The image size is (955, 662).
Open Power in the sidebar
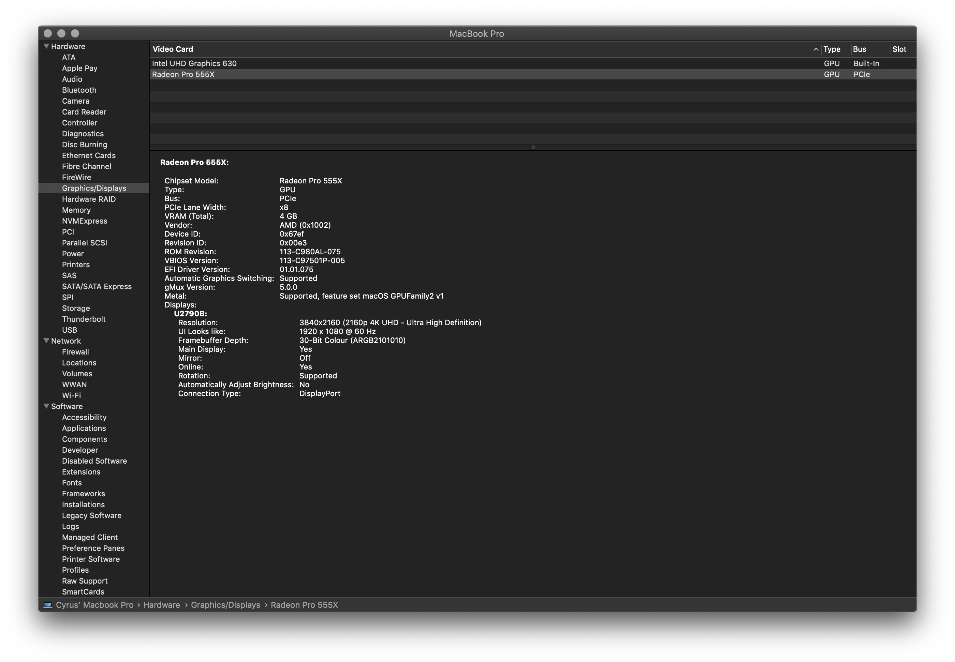tap(73, 253)
